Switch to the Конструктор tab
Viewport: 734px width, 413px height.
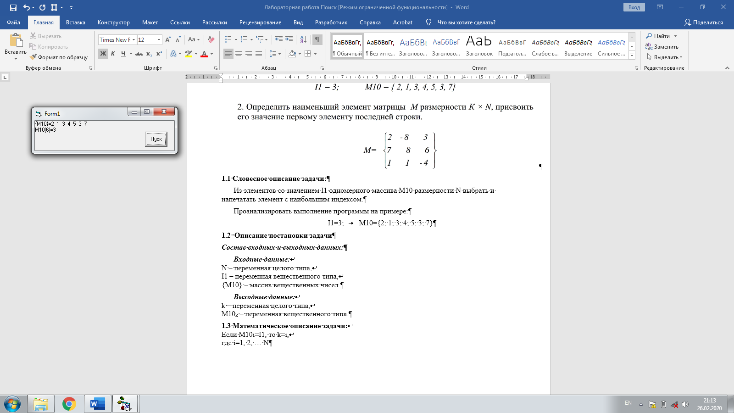point(114,22)
